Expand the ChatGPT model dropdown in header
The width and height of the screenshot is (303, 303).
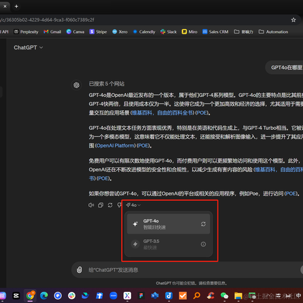click(28, 47)
